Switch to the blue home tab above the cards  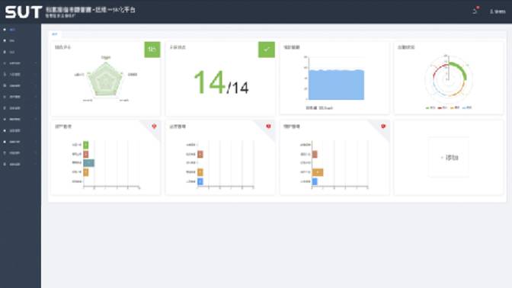click(x=55, y=34)
